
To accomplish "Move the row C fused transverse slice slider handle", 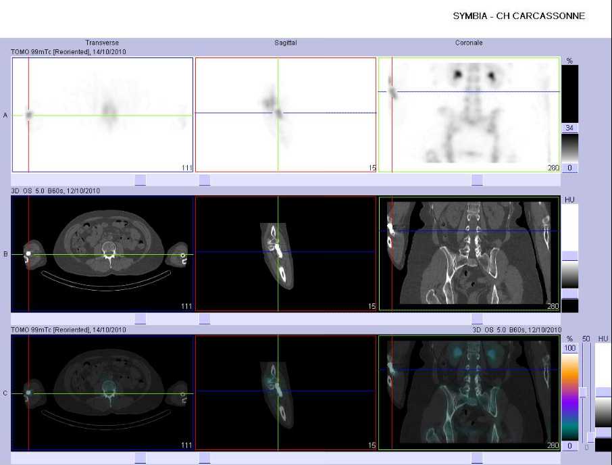I will click(140, 458).
